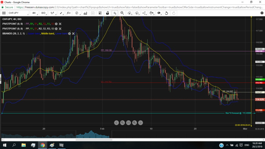
Task: Remove the BBANDS indicator
Action: tap(73, 34)
